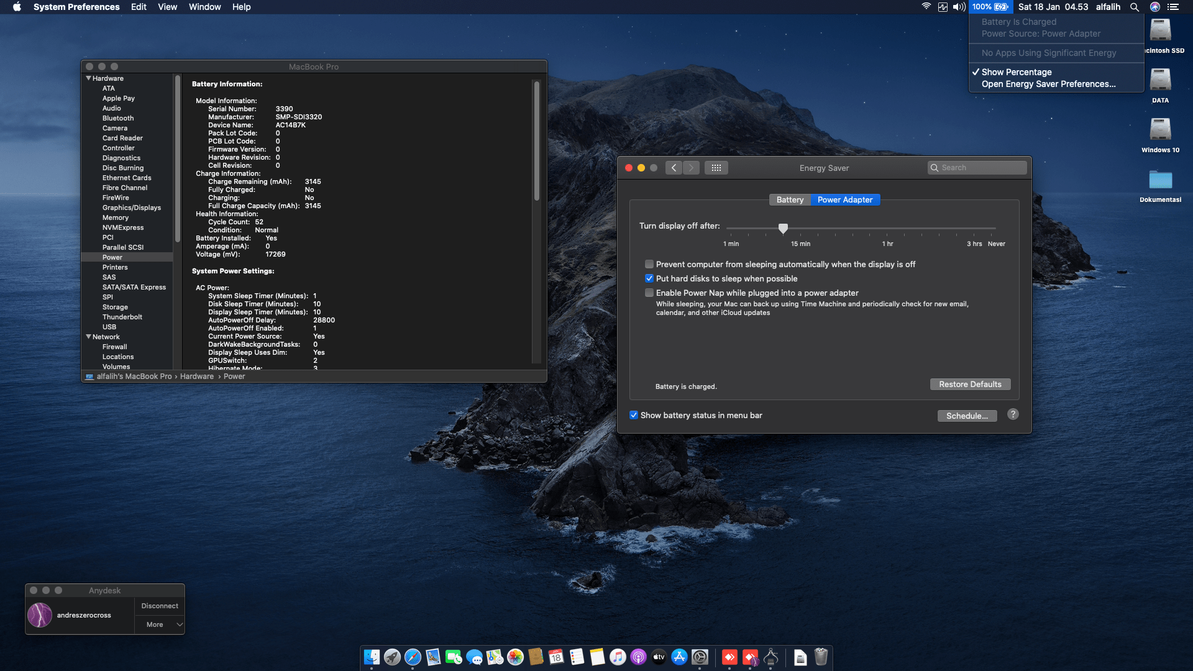
Task: Open Messages from the dock
Action: 474,657
